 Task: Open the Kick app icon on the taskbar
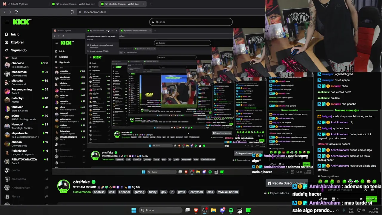[248, 210]
